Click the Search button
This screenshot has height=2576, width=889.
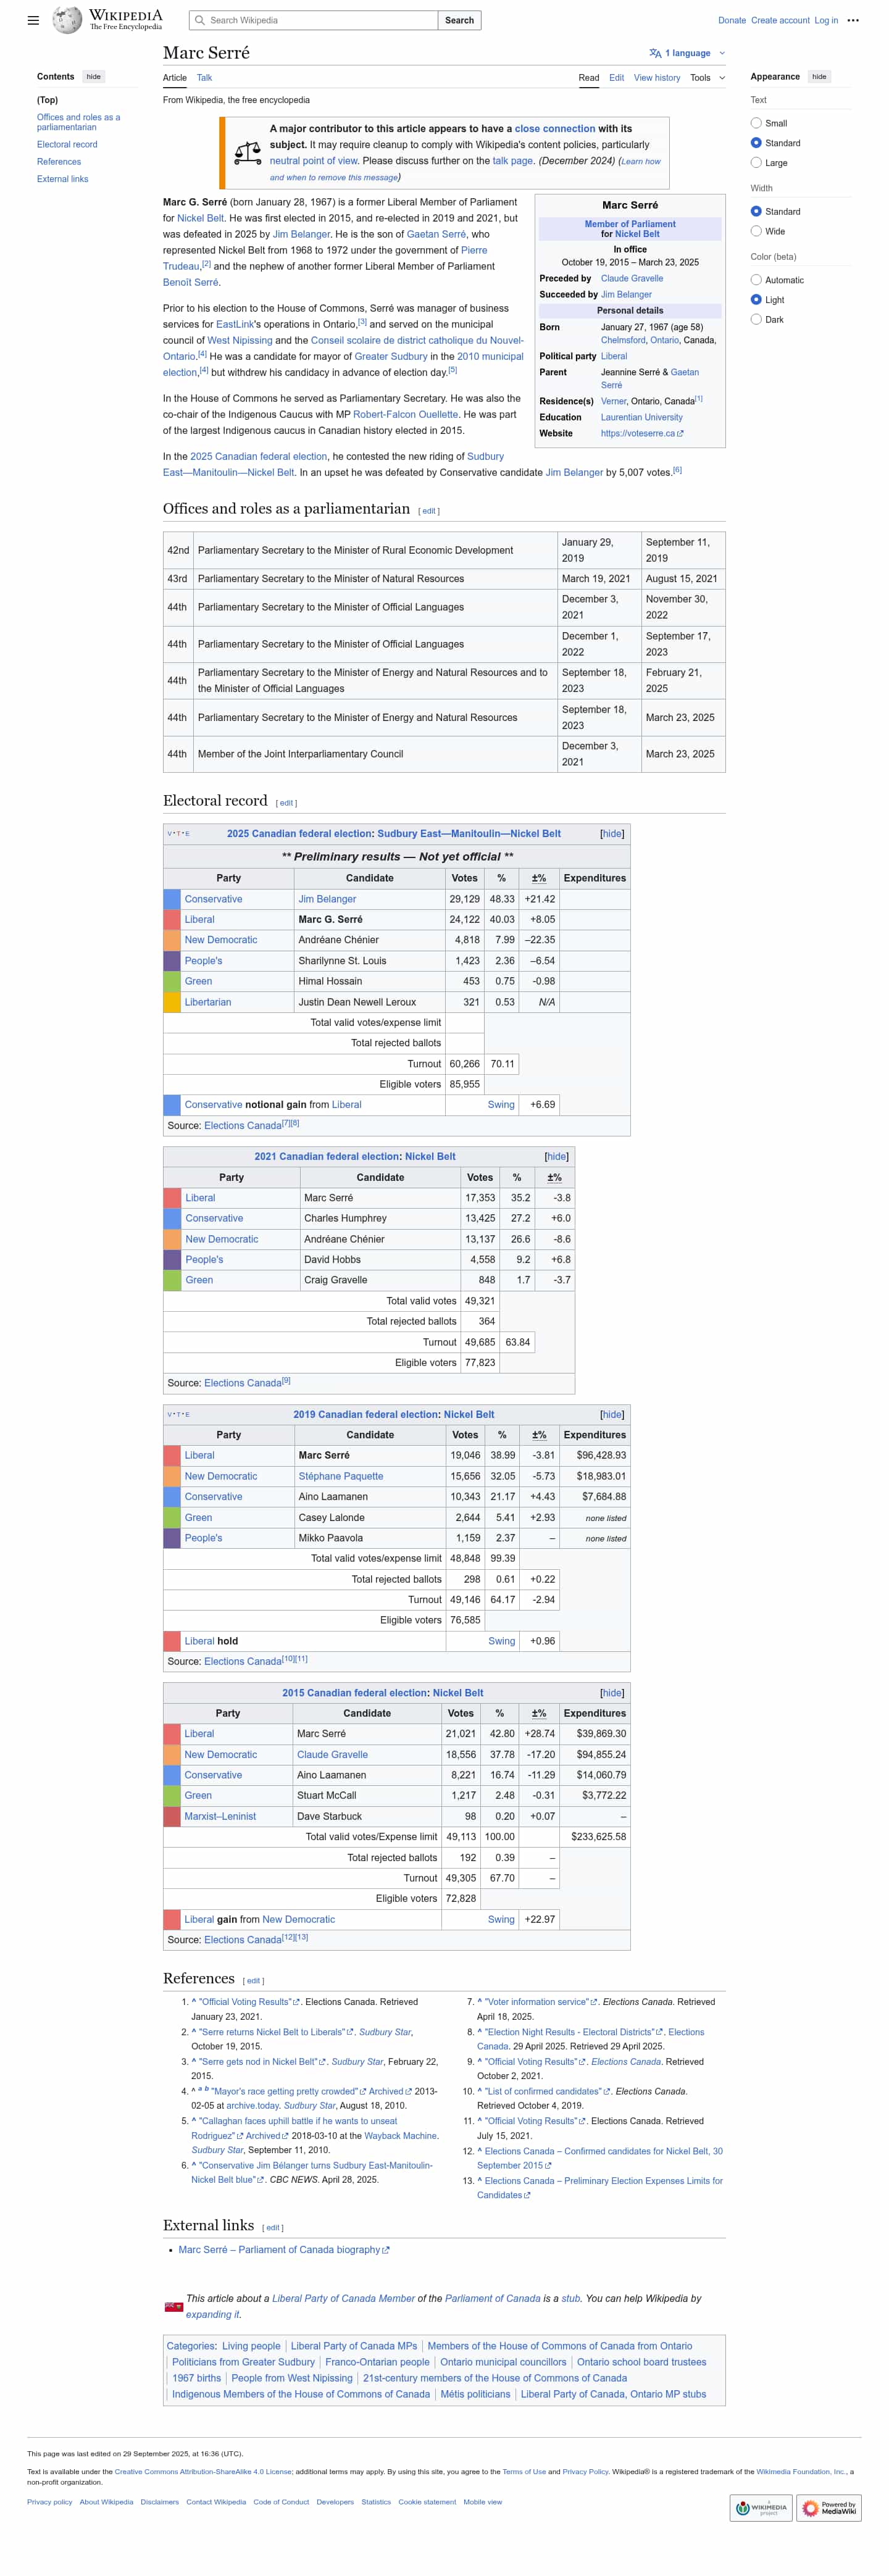click(x=459, y=20)
